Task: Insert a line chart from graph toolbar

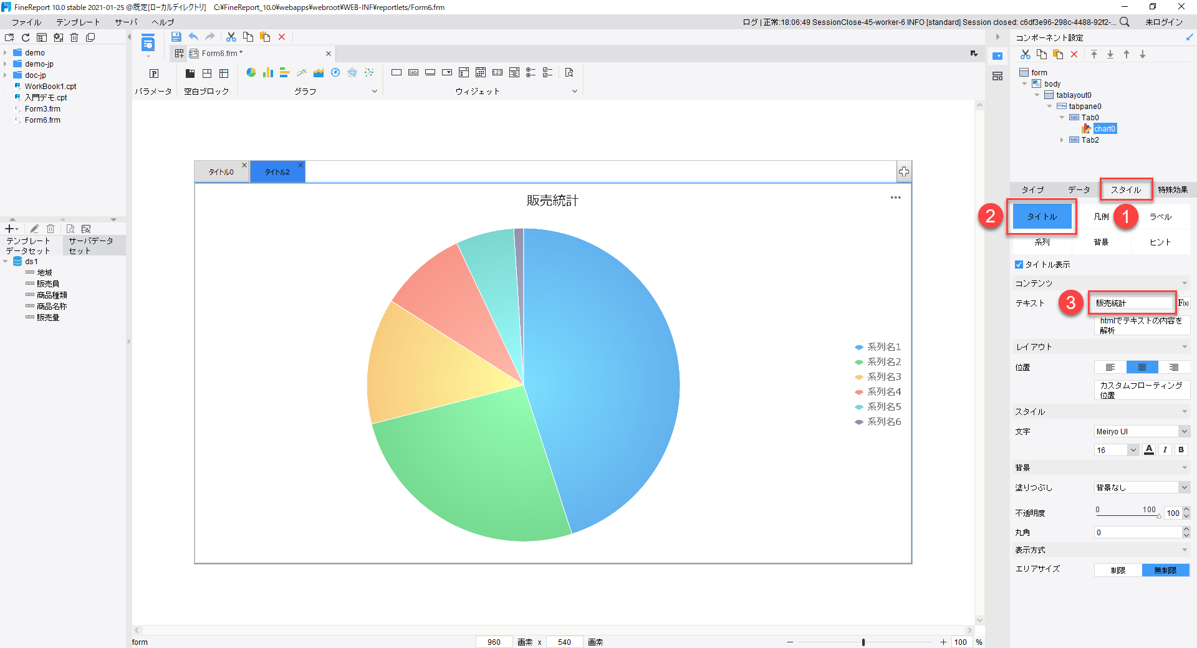Action: click(302, 73)
